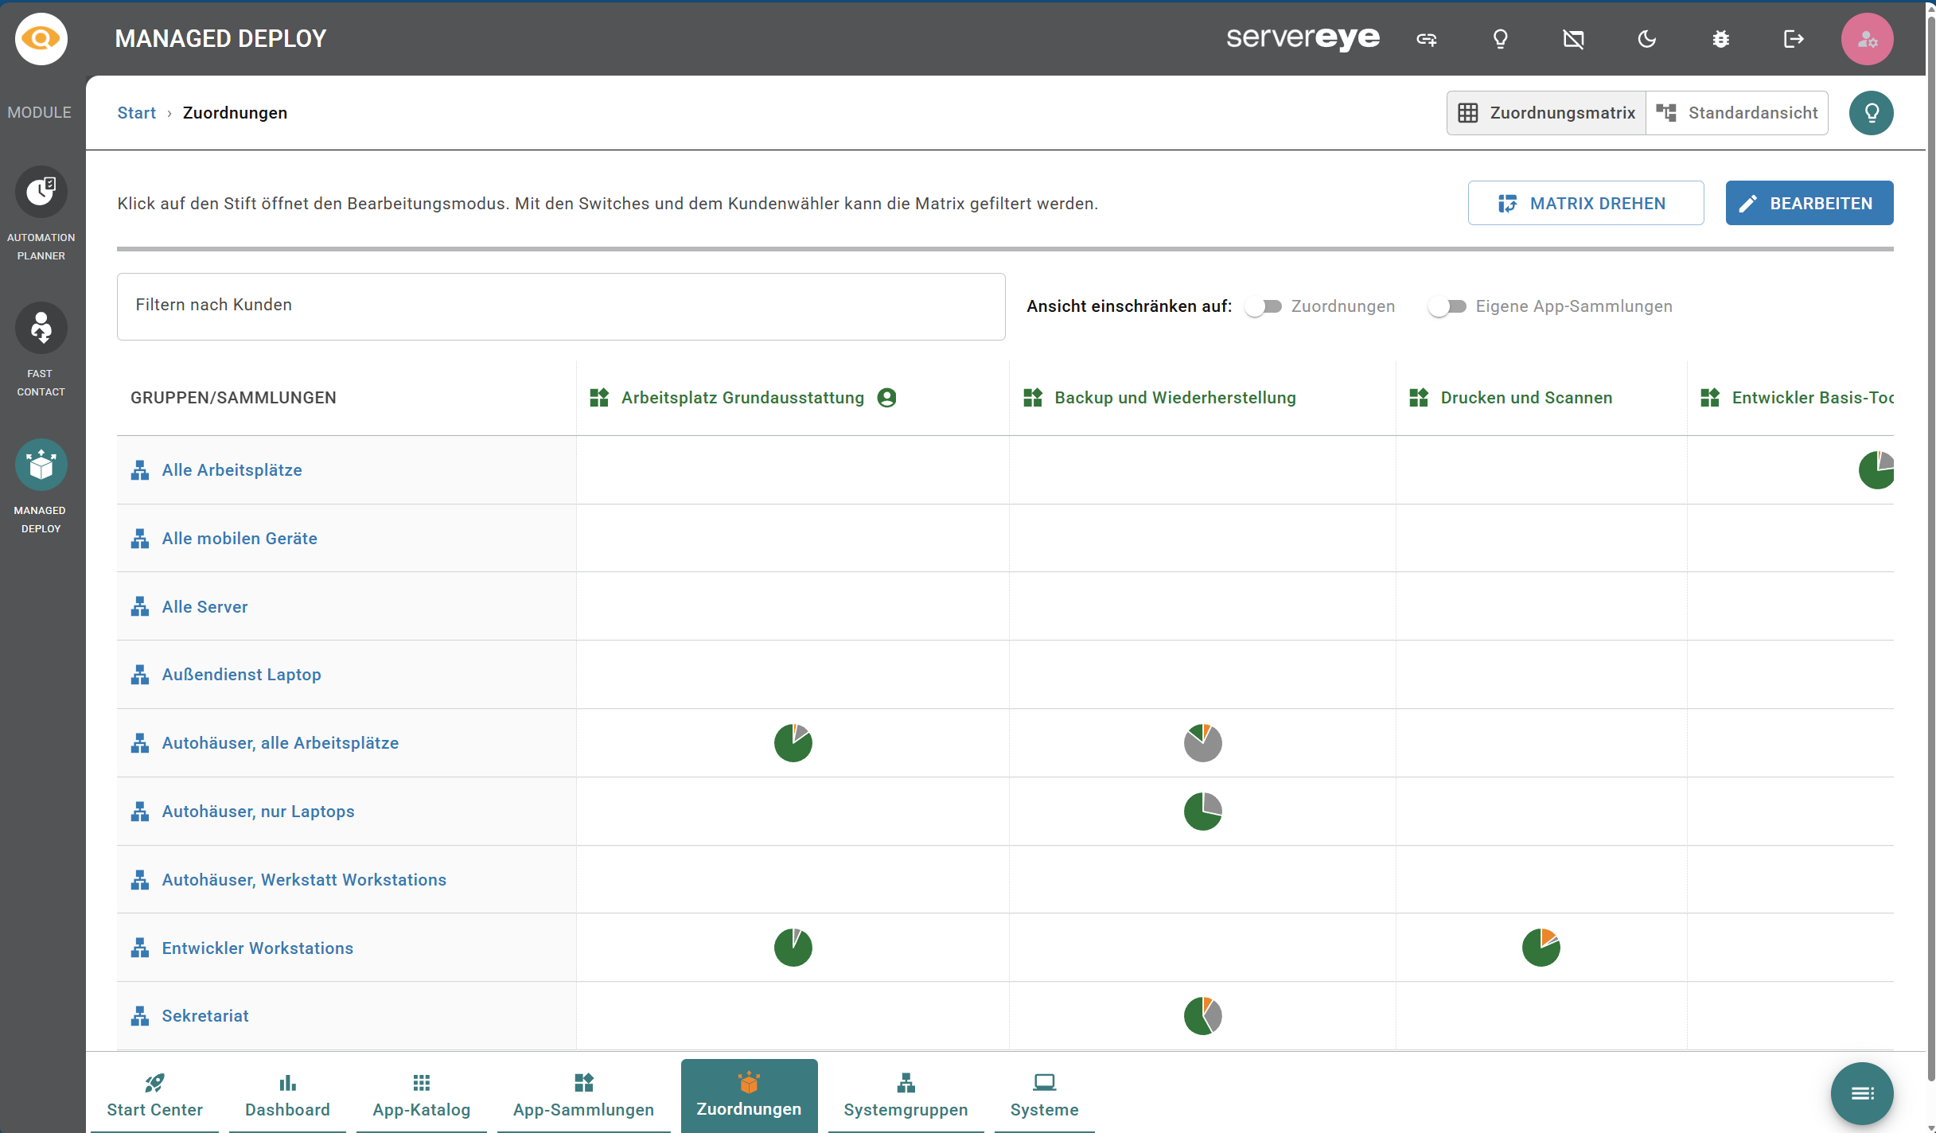The height and width of the screenshot is (1133, 1936).
Task: Click the BEARBEITEN button
Action: (x=1809, y=204)
